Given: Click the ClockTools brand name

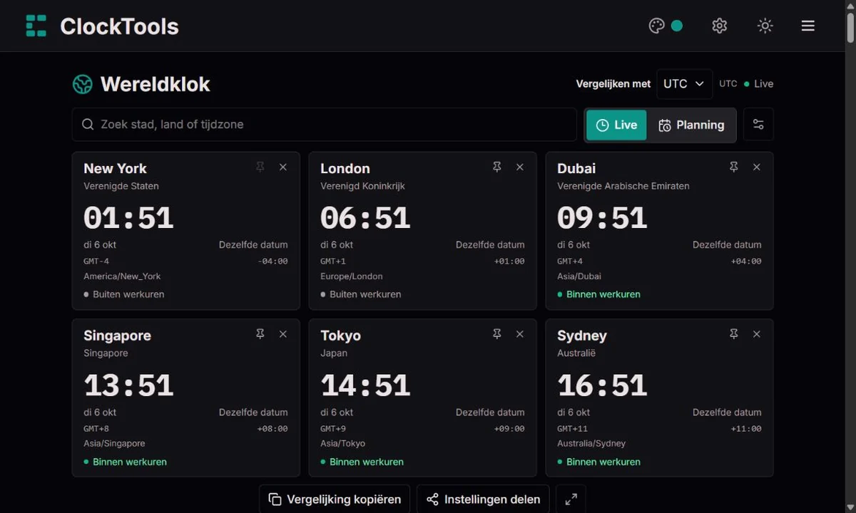Looking at the screenshot, I should (x=119, y=26).
